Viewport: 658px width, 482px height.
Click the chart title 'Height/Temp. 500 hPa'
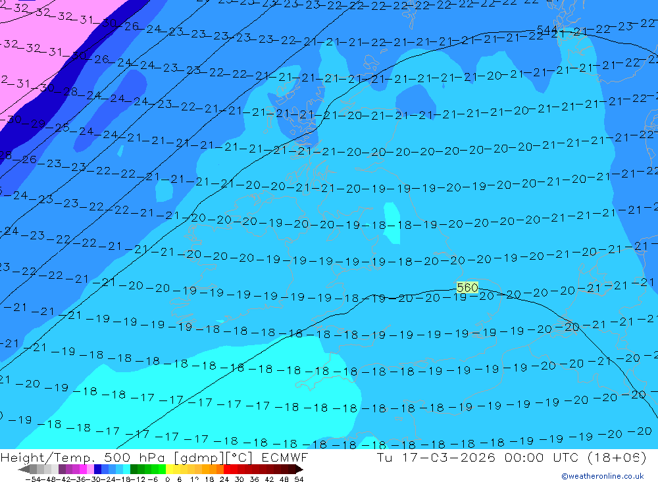[84, 458]
